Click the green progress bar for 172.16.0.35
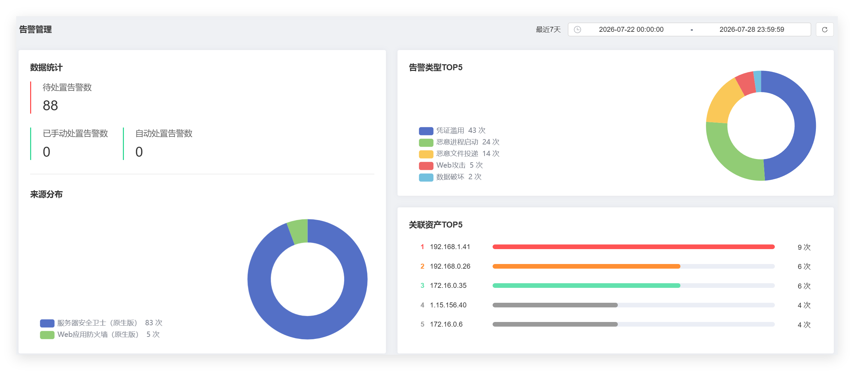 point(586,286)
